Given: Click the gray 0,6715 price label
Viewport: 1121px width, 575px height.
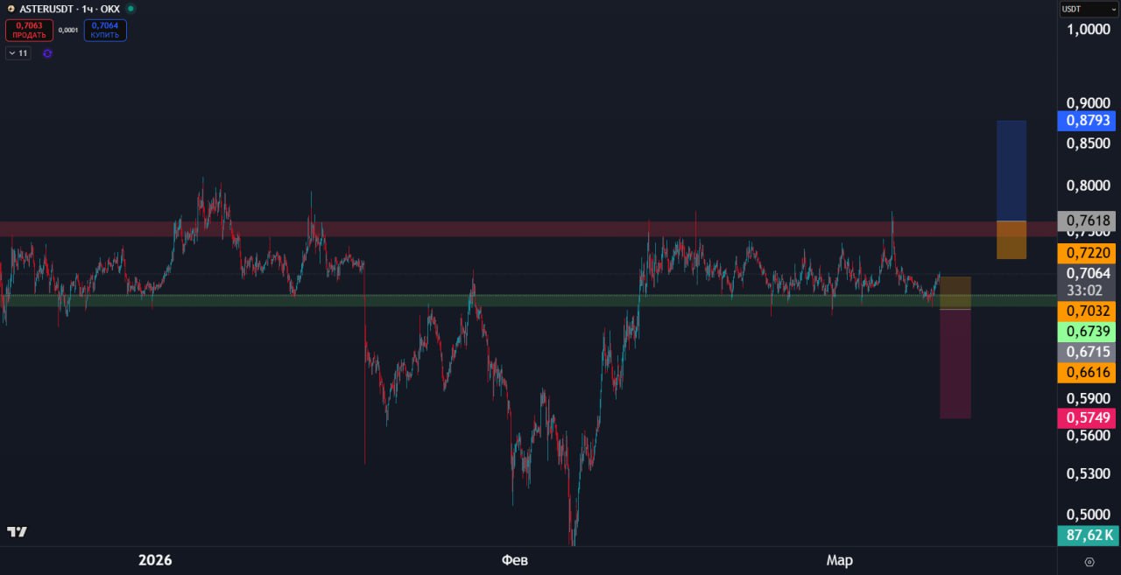Looking at the screenshot, I should point(1087,352).
